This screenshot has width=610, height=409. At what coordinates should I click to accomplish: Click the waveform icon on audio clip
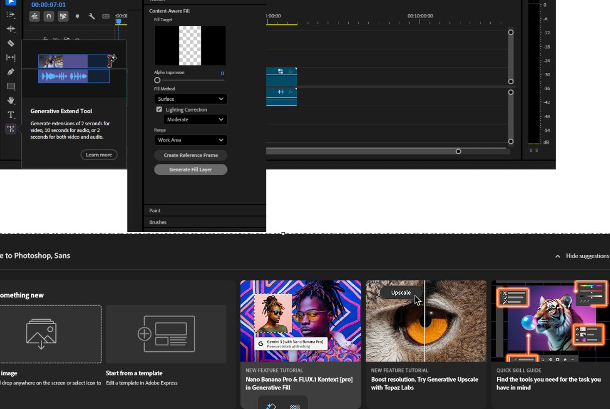click(280, 92)
